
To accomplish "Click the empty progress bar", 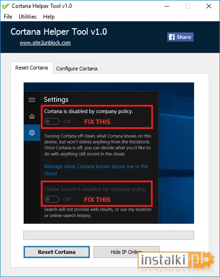I will [x=109, y=235].
